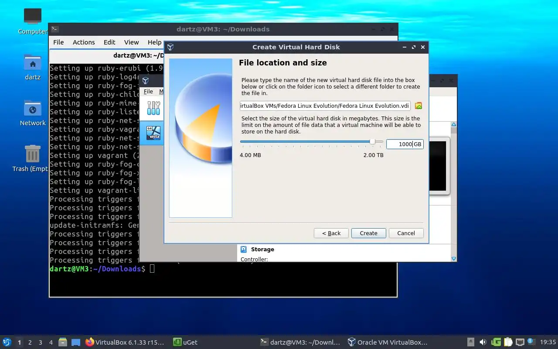Open the terminal View menu

click(131, 42)
